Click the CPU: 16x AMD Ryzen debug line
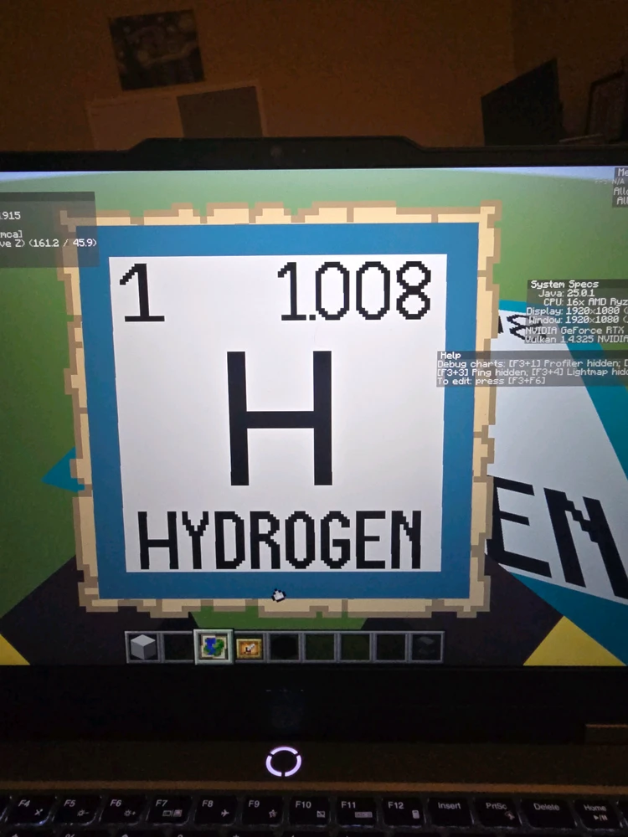The width and height of the screenshot is (628, 837). click(x=585, y=301)
